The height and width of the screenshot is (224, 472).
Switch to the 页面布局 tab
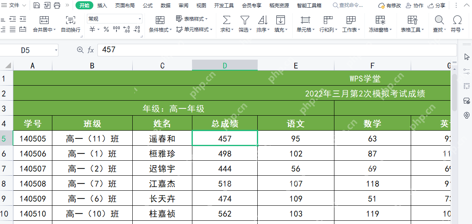pyautogui.click(x=125, y=5)
